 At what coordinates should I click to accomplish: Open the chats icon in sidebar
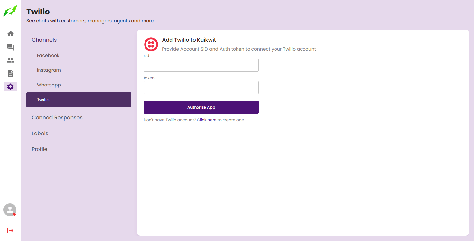[11, 47]
